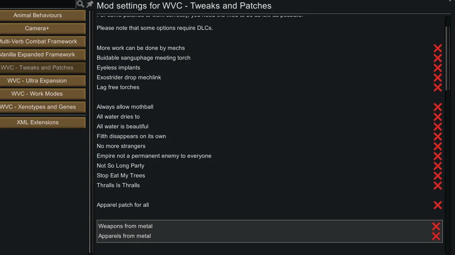This screenshot has width=455, height=255.
Task: Open XML Extensions settings
Action: [x=38, y=123]
